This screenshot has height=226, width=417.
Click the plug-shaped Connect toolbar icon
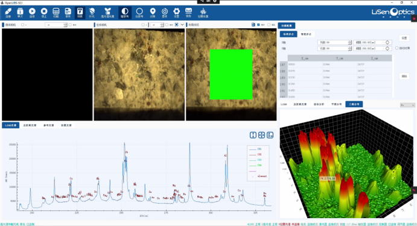coord(8,12)
